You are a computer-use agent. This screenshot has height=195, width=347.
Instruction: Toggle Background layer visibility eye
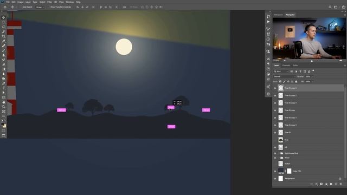coord(275,178)
